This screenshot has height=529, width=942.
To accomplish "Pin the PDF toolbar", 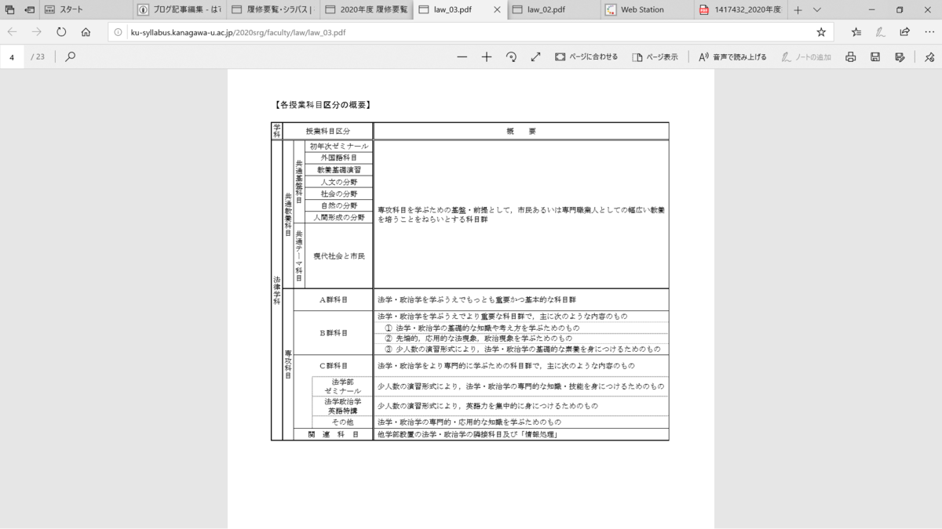I will point(929,56).
